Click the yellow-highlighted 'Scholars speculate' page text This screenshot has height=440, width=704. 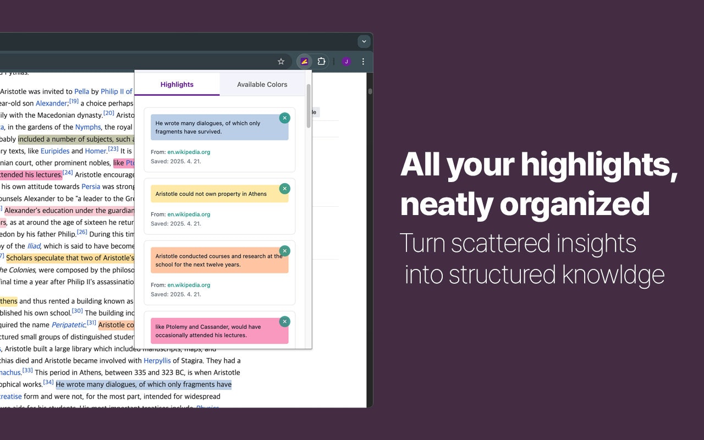pyautogui.click(x=70, y=258)
